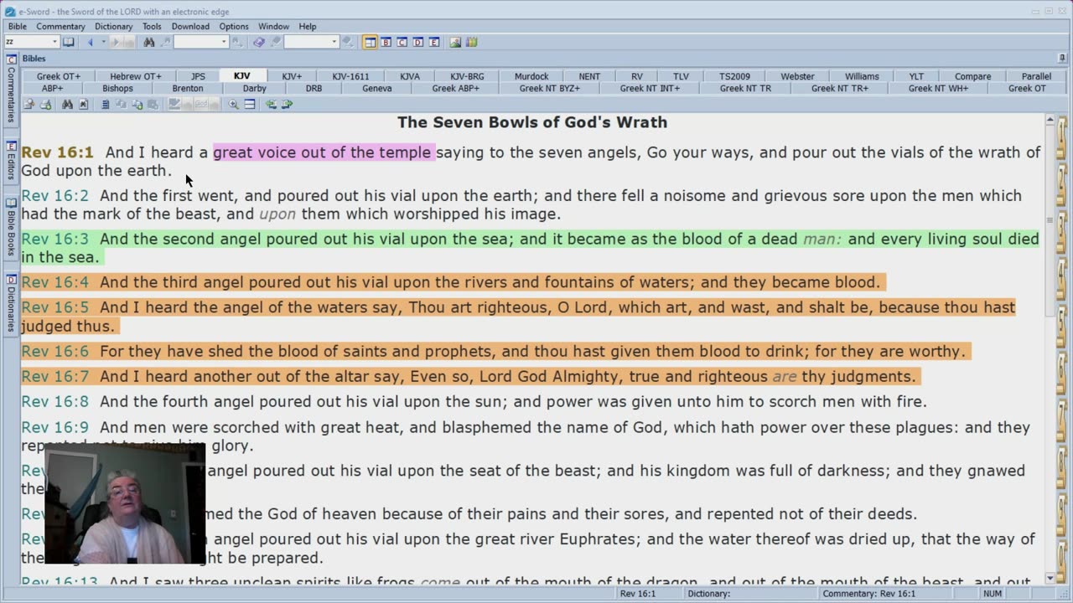The width and height of the screenshot is (1073, 603).
Task: Toggle the Editor panel E button
Action: [x=433, y=42]
